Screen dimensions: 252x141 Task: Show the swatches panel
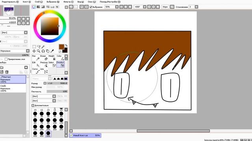52,7
